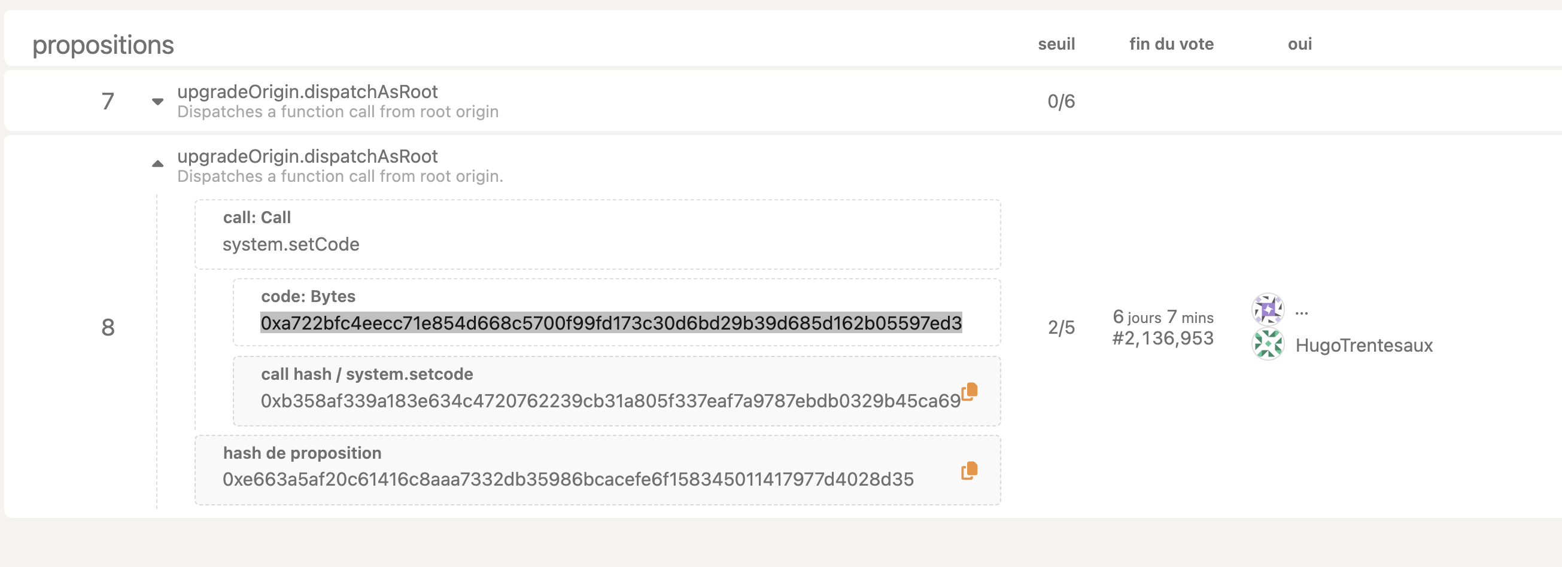This screenshot has width=1562, height=567.
Task: Click the "oui" column header
Action: coord(1299,44)
